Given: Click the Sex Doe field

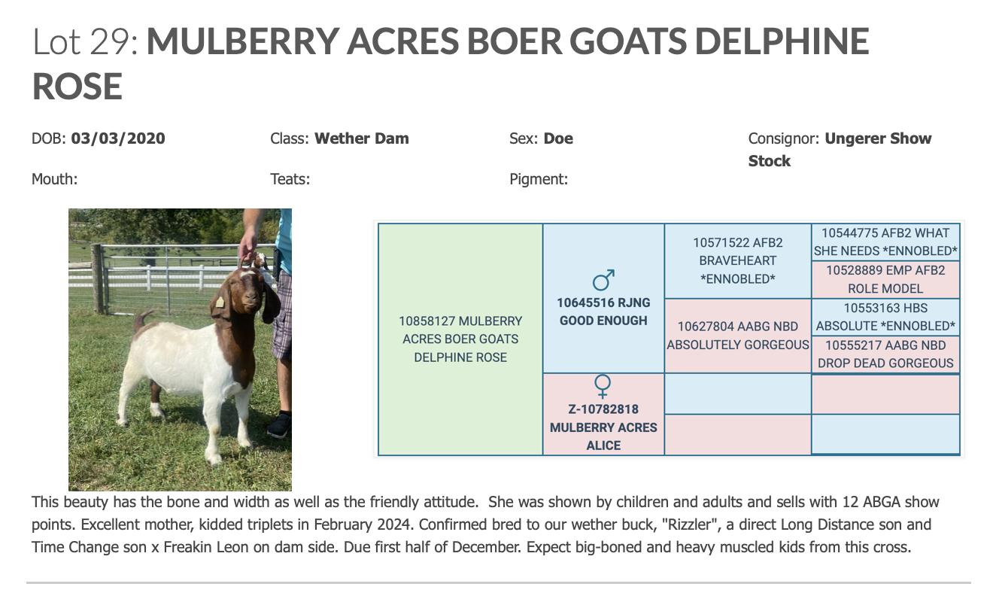Looking at the screenshot, I should [x=541, y=138].
